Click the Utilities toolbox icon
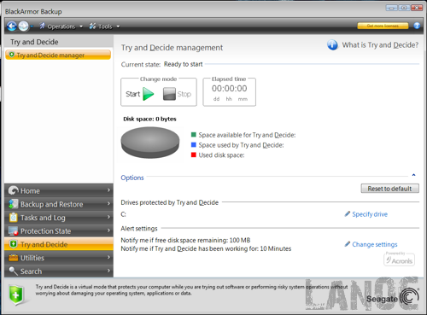The height and width of the screenshot is (315, 427). (x=13, y=258)
